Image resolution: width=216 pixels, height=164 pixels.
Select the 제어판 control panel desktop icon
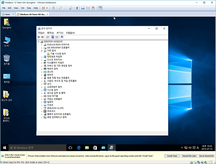pyautogui.click(x=7, y=78)
